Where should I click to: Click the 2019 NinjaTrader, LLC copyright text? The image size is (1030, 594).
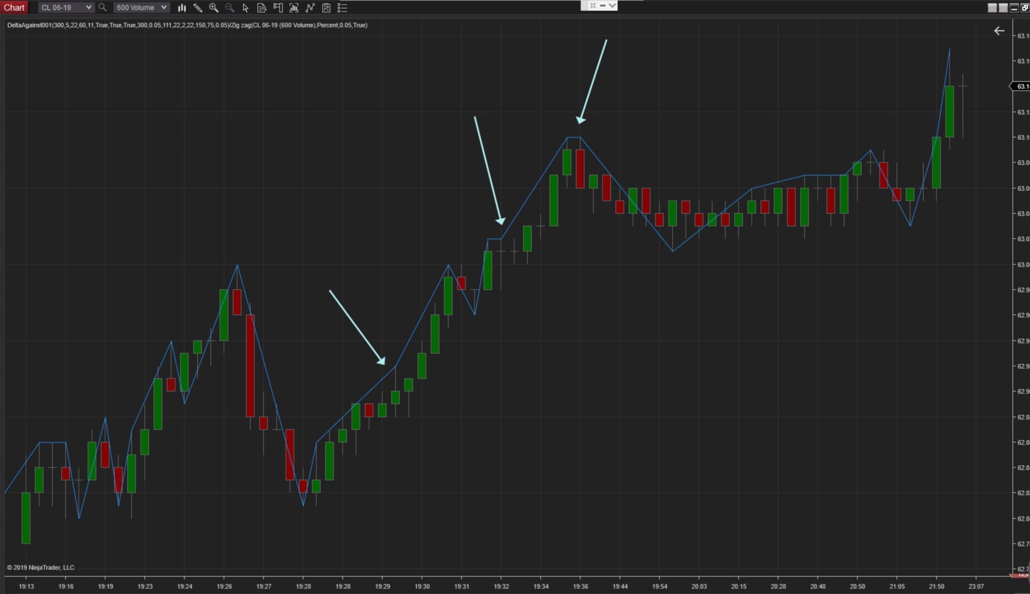coord(41,568)
